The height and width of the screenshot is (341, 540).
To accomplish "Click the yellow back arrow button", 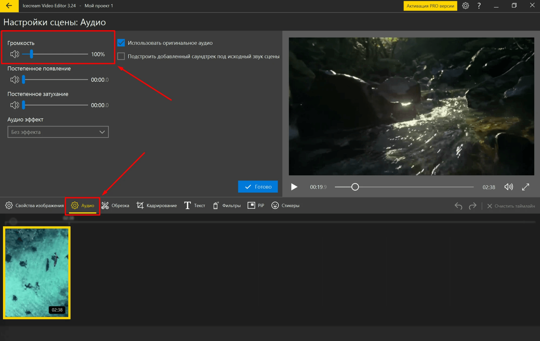I will coord(9,6).
